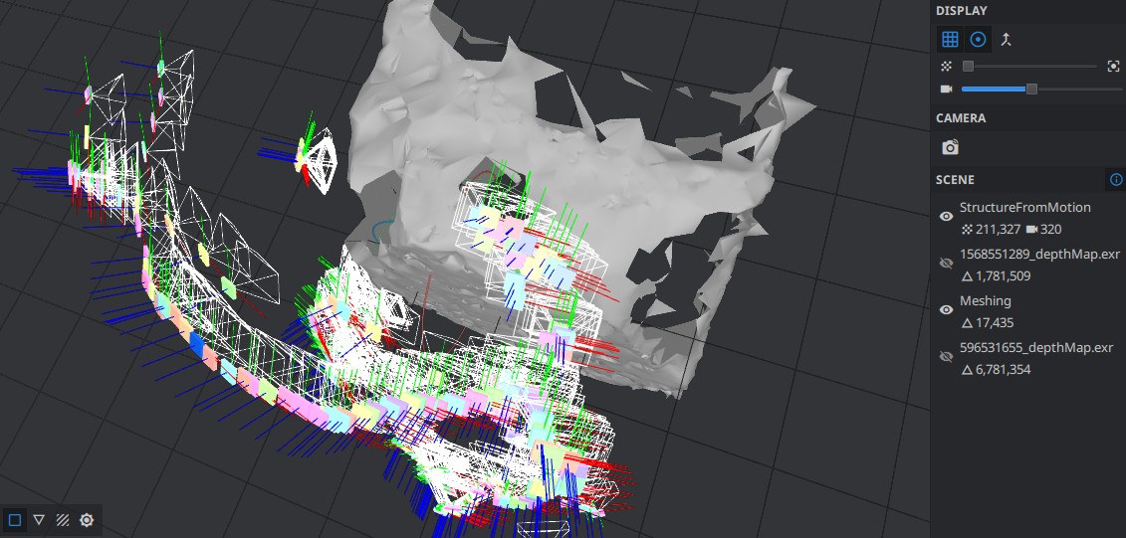
Task: Adjust the camera scale slider
Action: (1041, 89)
